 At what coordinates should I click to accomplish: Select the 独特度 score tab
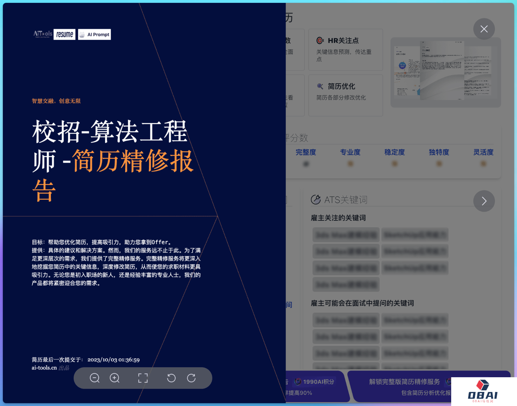tap(439, 152)
